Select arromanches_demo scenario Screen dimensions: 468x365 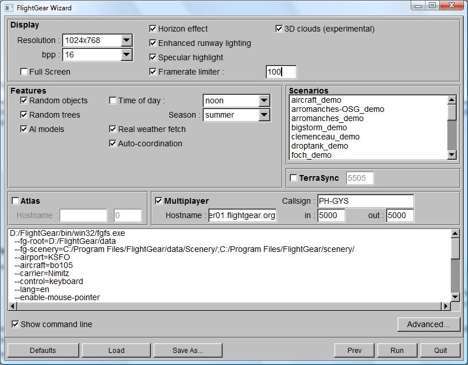(x=369, y=119)
